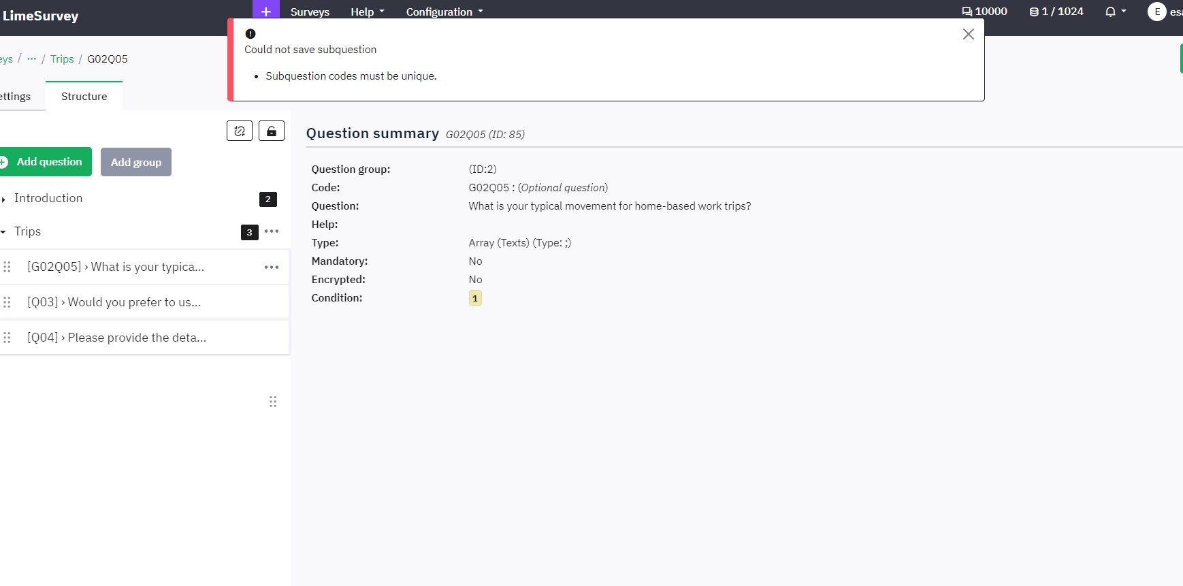This screenshot has height=586, width=1183.
Task: Click the purple plus create icon
Action: click(x=265, y=11)
